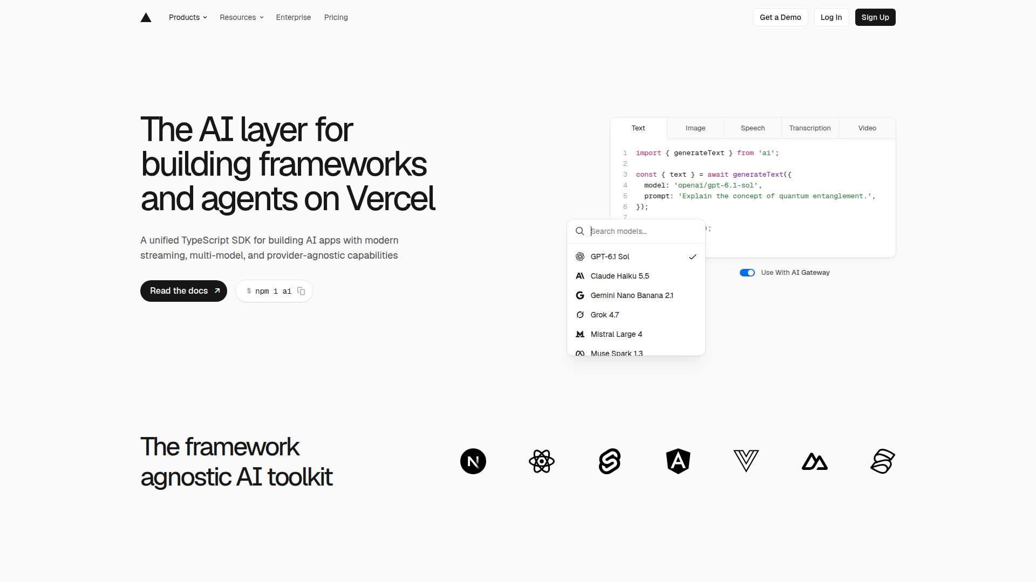Click the search magnifier icon in model picker
1036x582 pixels.
click(580, 231)
